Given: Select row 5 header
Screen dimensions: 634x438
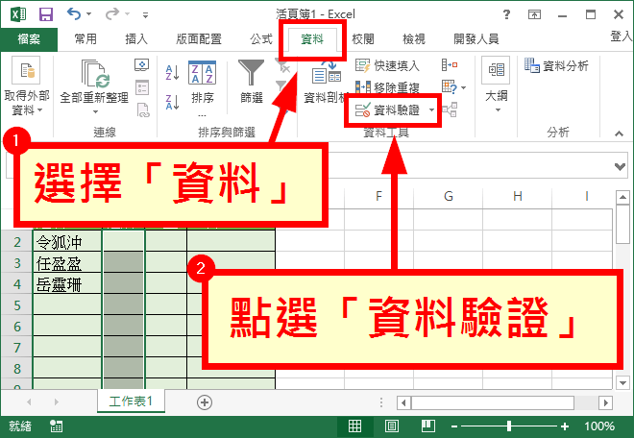Looking at the screenshot, I should [16, 304].
